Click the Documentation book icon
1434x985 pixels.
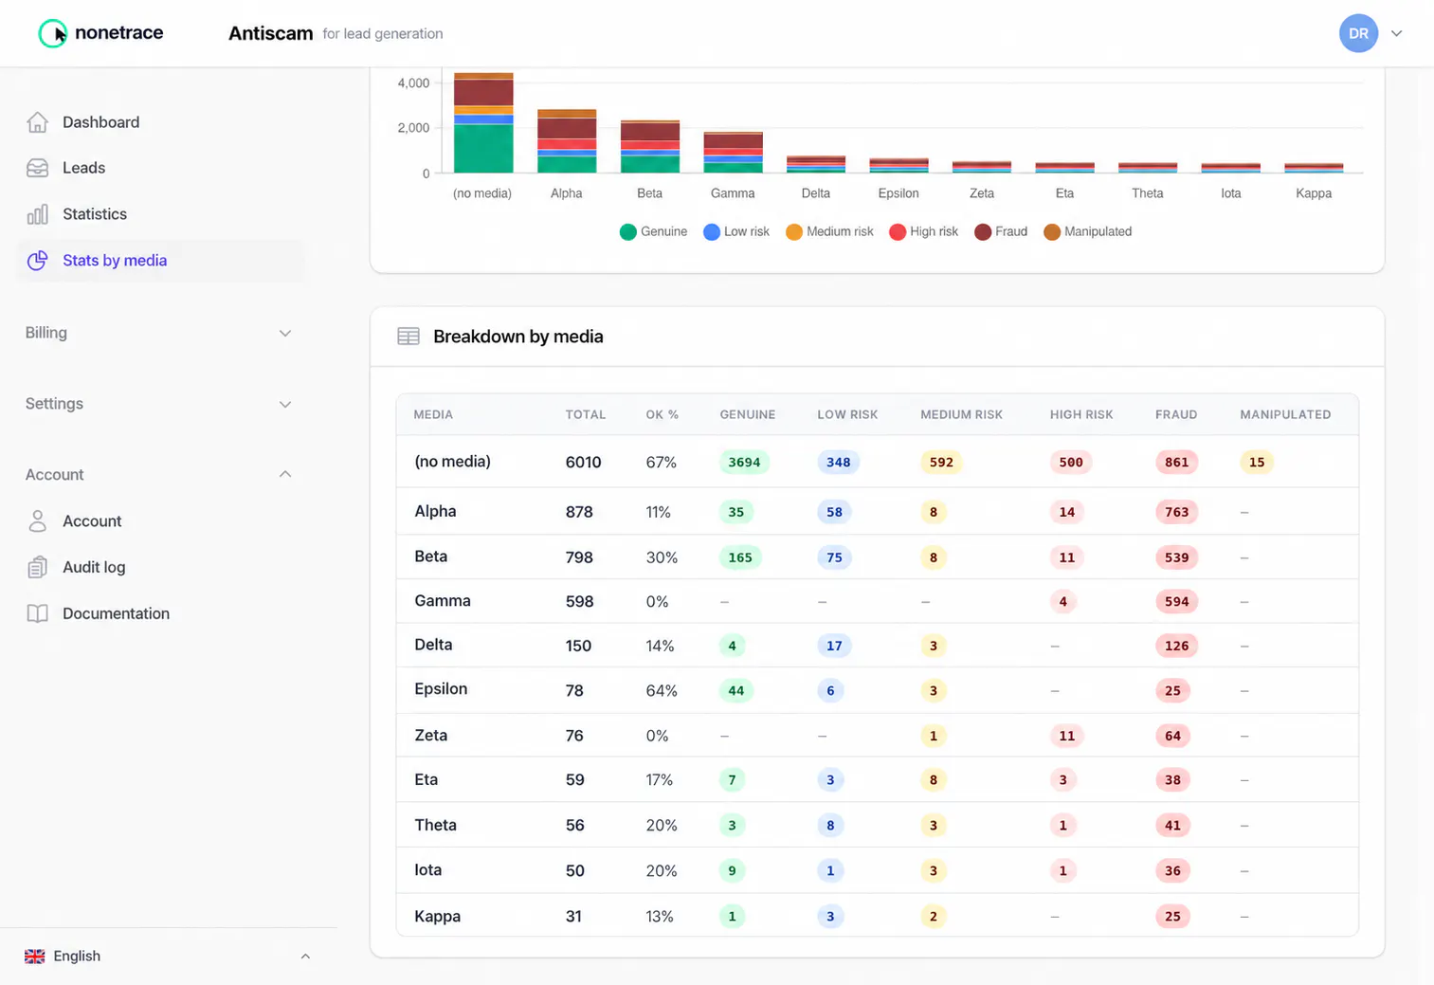pyautogui.click(x=37, y=613)
